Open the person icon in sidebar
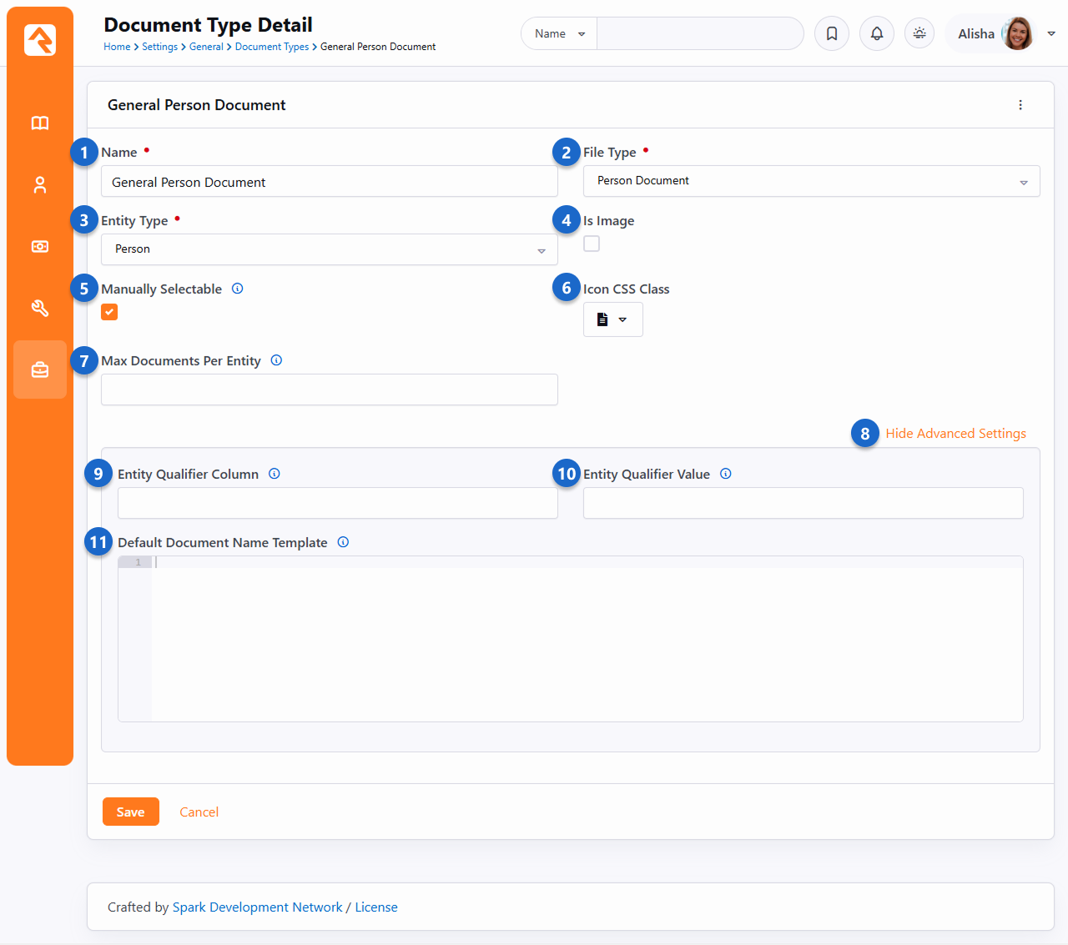The image size is (1068, 945). coord(40,185)
